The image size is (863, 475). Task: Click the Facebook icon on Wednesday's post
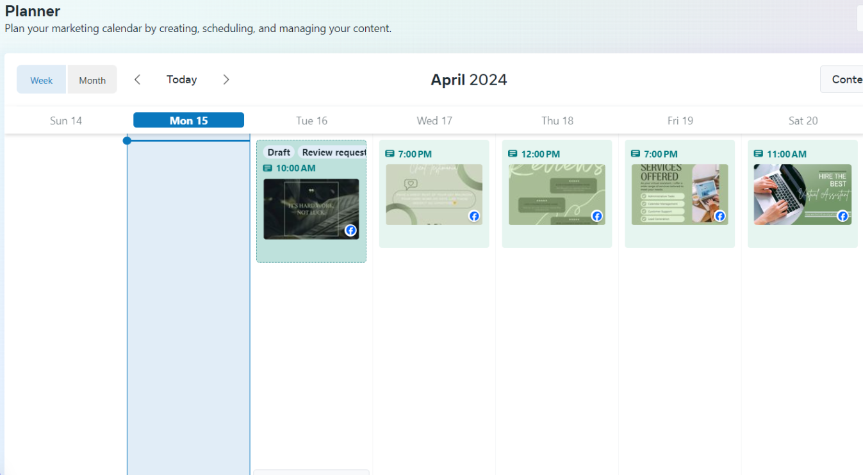[474, 216]
